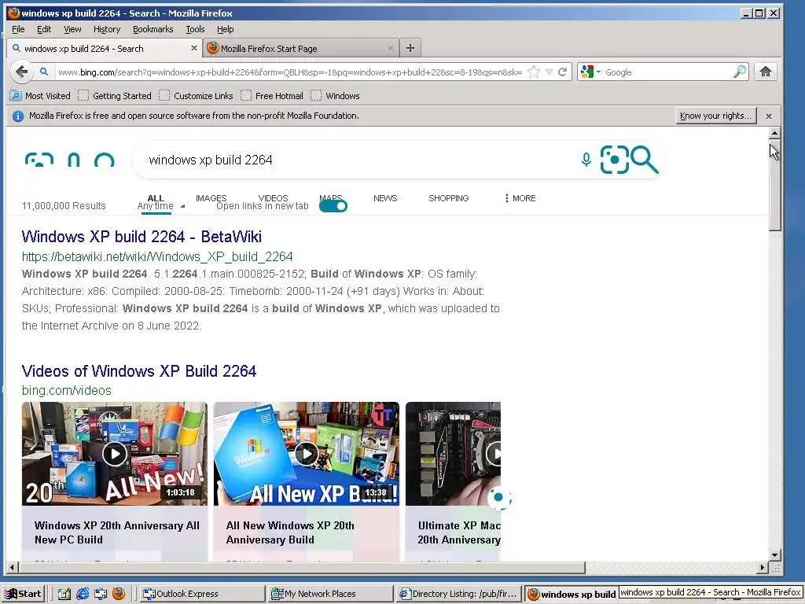Click the magnifier in the Google search box
Image resolution: width=805 pixels, height=604 pixels.
coord(739,72)
